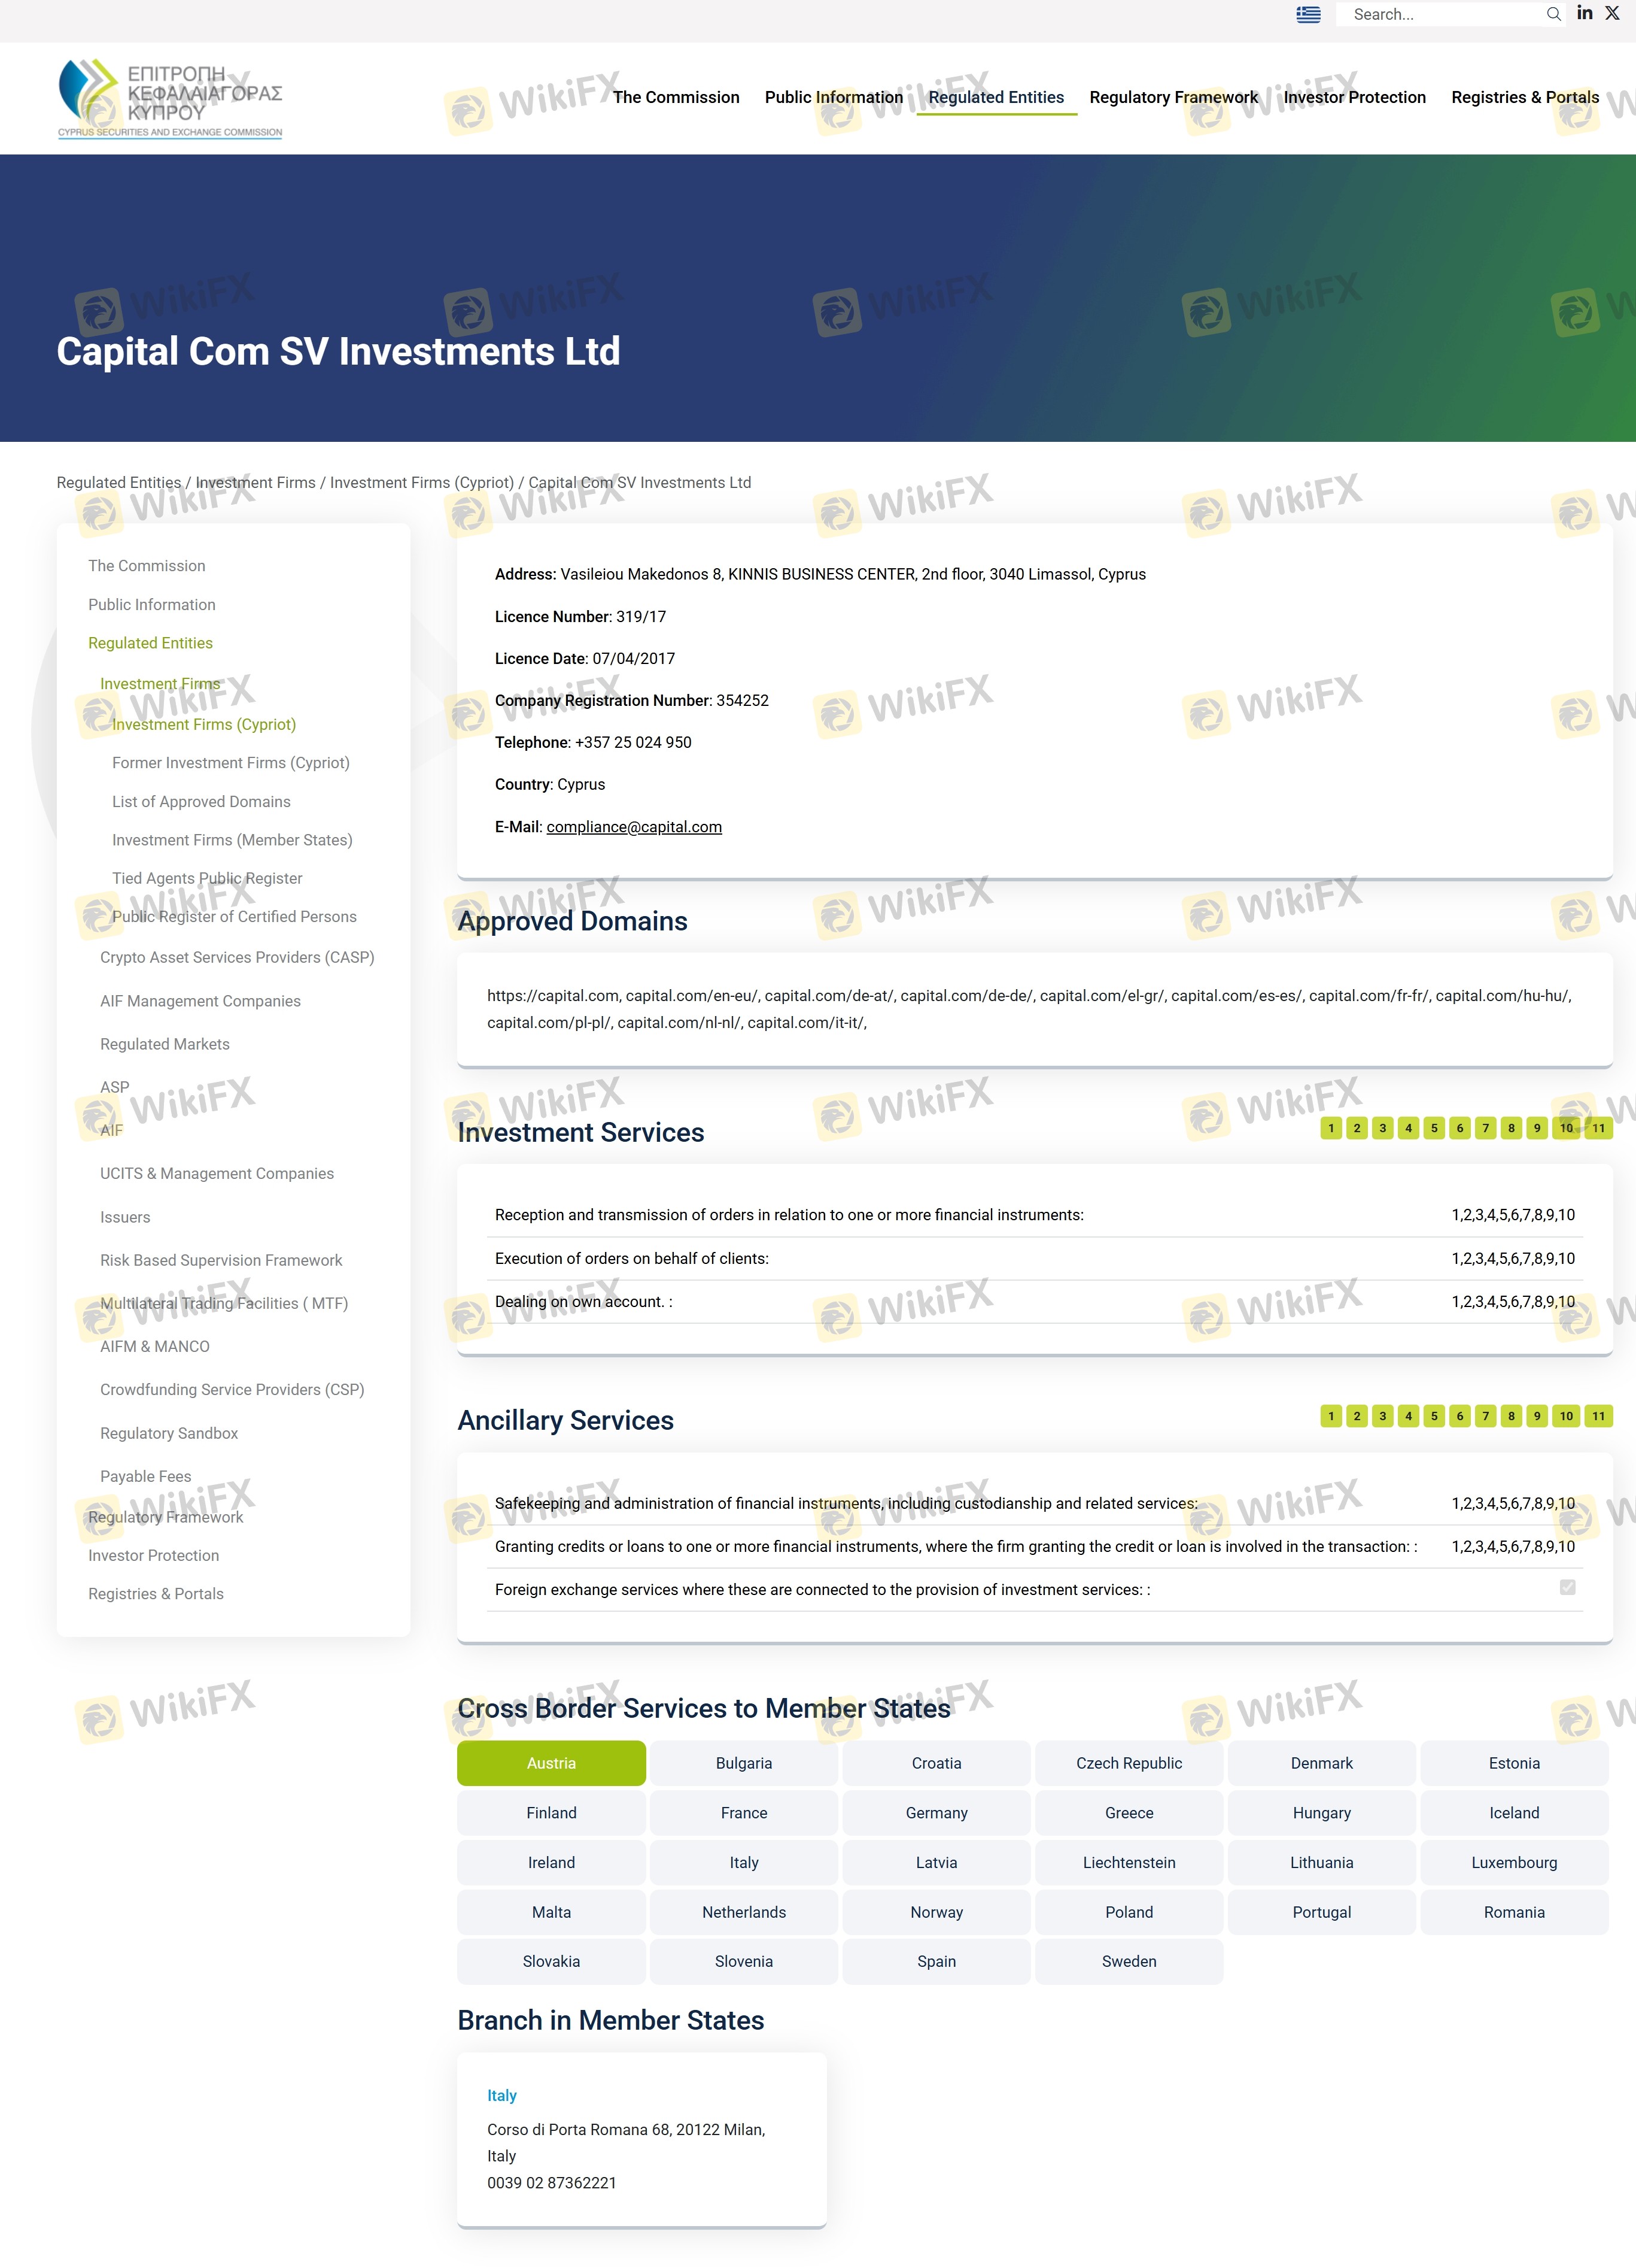Viewport: 1636px width, 2268px height.
Task: Select Investment Firms in the sidebar
Action: [160, 684]
